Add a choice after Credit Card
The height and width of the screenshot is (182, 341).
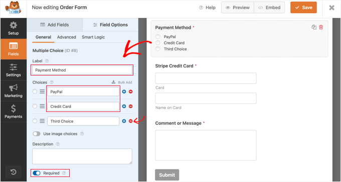point(124,106)
